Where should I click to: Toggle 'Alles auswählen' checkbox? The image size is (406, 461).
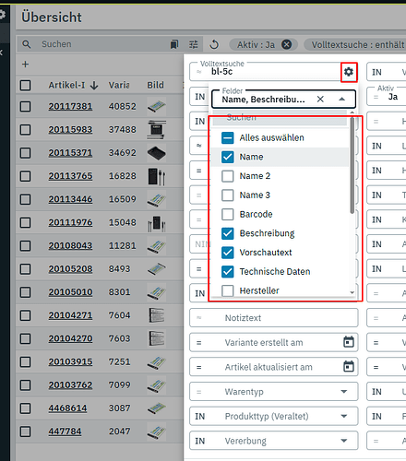coord(228,137)
